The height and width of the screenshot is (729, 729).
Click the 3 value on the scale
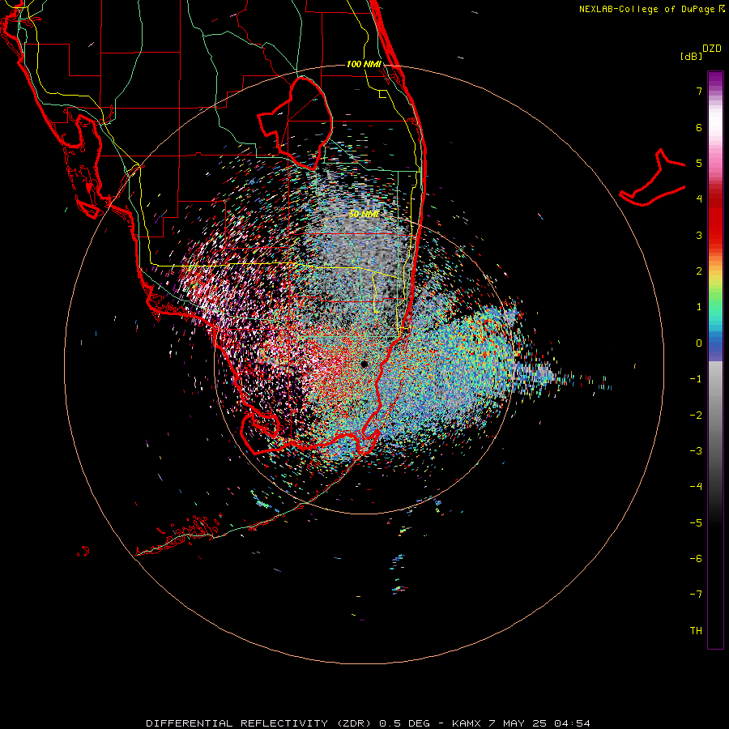point(699,235)
